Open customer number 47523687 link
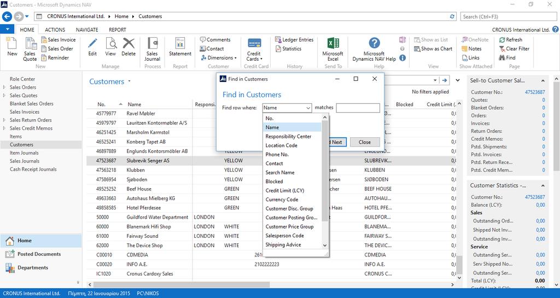This screenshot has height=298, width=560. (535, 92)
